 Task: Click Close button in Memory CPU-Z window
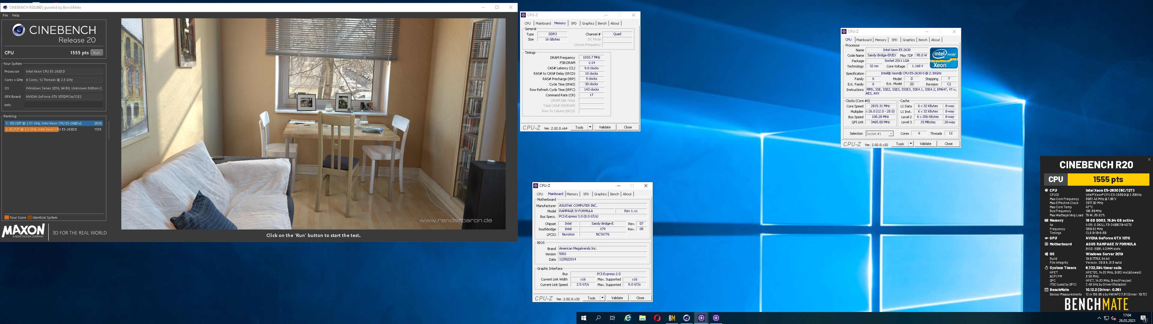(628, 127)
